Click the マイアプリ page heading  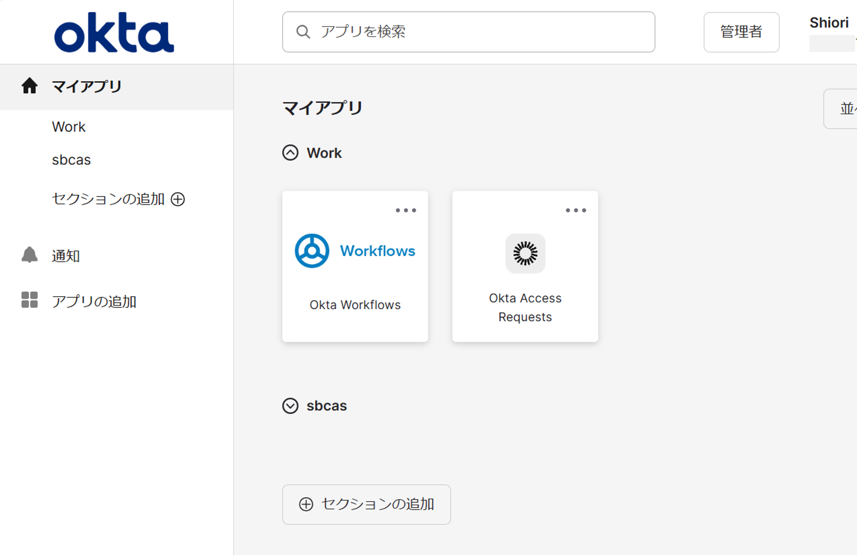[322, 108]
